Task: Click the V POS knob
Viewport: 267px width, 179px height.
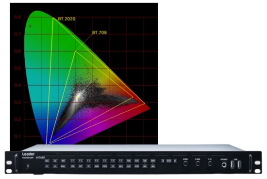Action: 185,164
